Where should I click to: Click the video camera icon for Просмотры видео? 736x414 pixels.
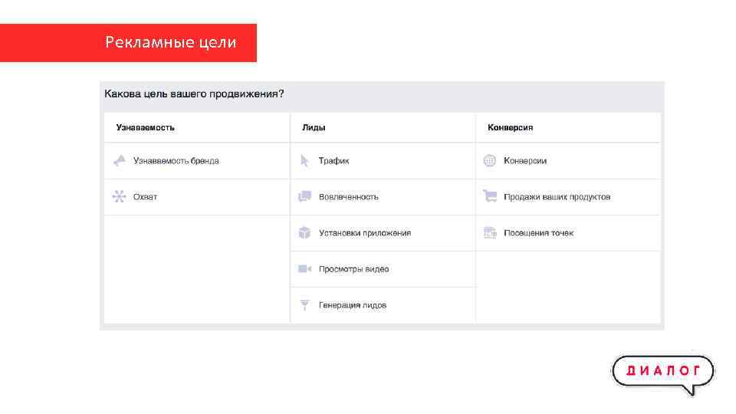pyautogui.click(x=304, y=269)
